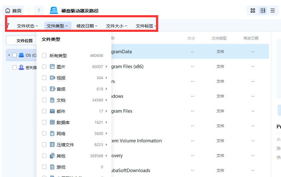Check the 压缩文件 type checkbox

click(x=44, y=145)
